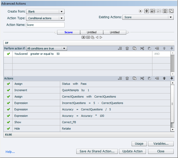The width and height of the screenshot is (178, 158).
Task: Toggle green check on Show Correct_FB row
Action: click(8, 122)
